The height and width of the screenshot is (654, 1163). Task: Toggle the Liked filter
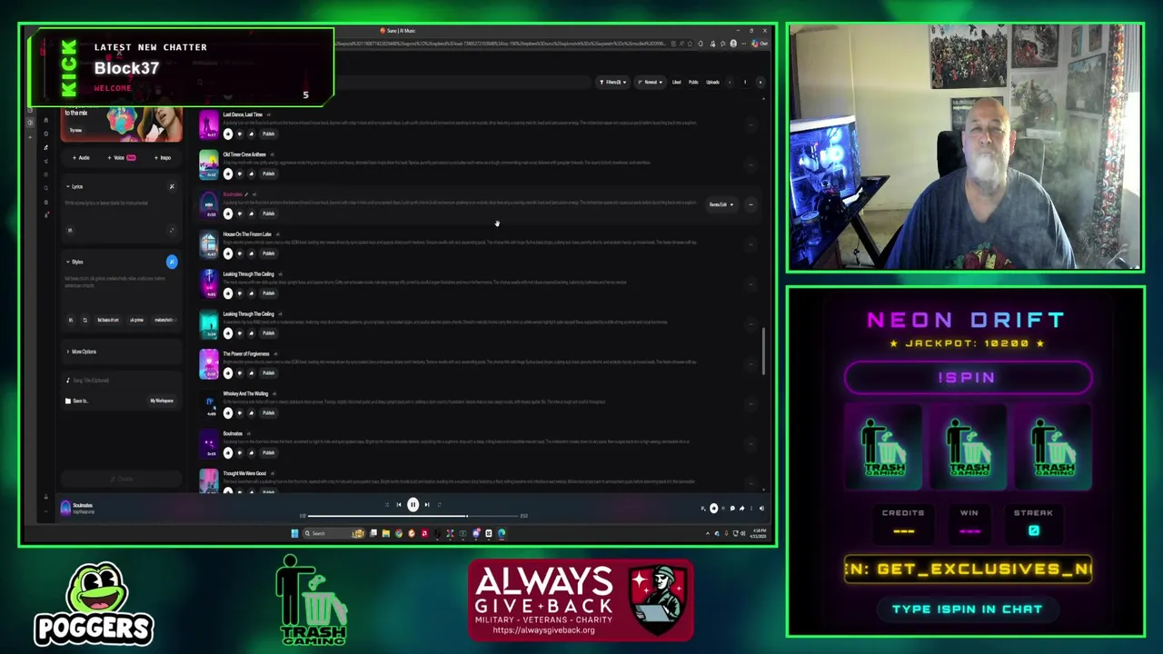[x=676, y=83]
